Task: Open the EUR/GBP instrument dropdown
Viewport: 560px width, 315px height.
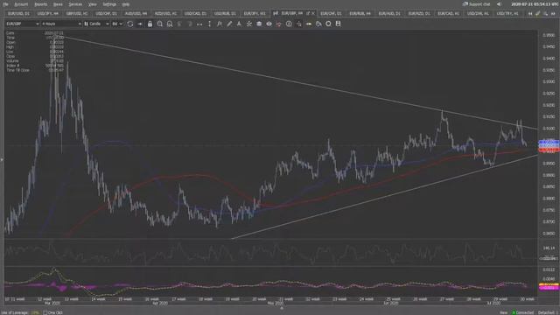Action: tap(22, 24)
